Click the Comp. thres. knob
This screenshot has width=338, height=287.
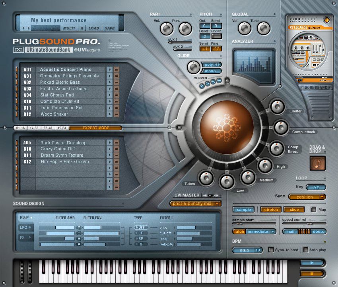277,148
